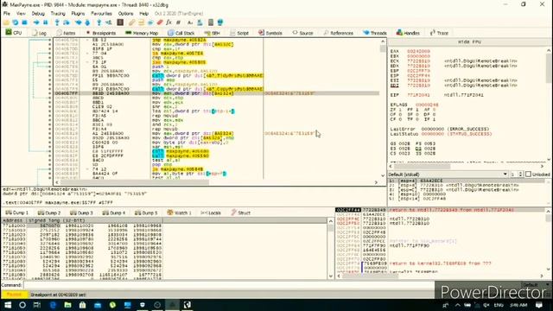This screenshot has width=553, height=311.
Task: Open the View menu
Action: click(21, 14)
